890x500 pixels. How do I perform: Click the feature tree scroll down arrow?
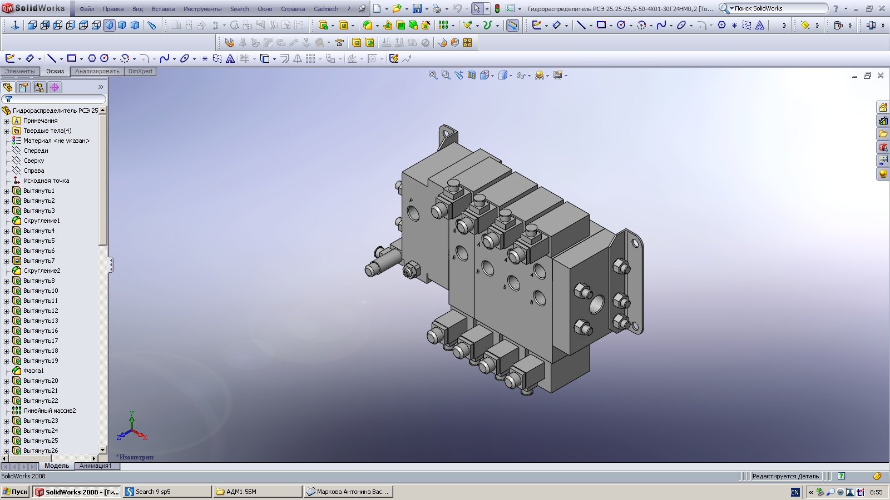pos(103,450)
